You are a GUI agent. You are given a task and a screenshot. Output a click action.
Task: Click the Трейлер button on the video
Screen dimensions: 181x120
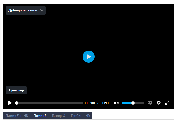16,90
